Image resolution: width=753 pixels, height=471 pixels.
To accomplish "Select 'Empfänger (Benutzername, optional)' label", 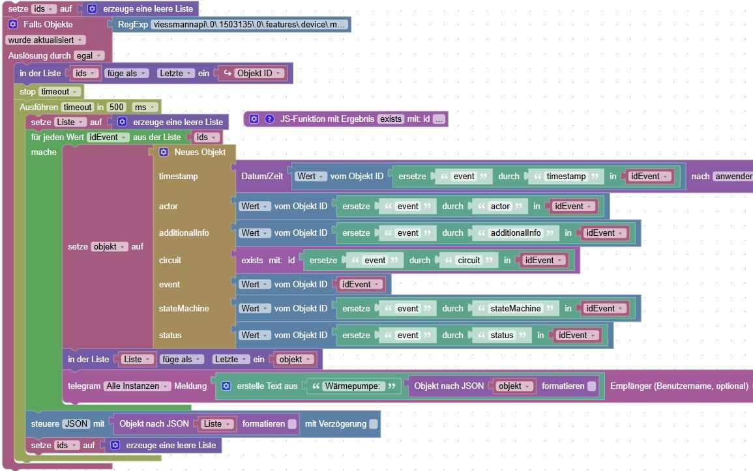I will tap(679, 386).
